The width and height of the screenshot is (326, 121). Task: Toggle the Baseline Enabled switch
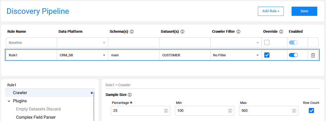[293, 42]
